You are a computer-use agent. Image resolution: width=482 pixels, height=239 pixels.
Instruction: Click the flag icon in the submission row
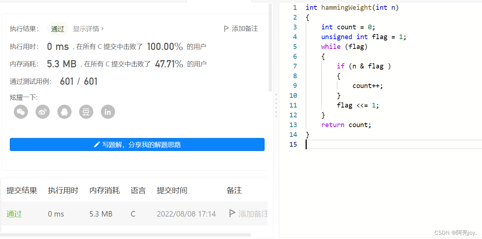[x=232, y=214]
